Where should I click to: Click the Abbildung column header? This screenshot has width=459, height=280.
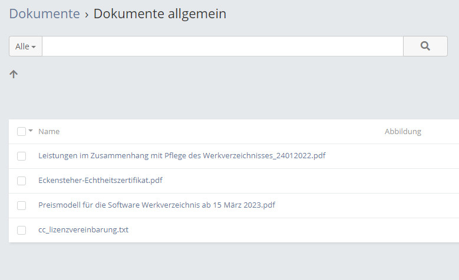tap(402, 132)
